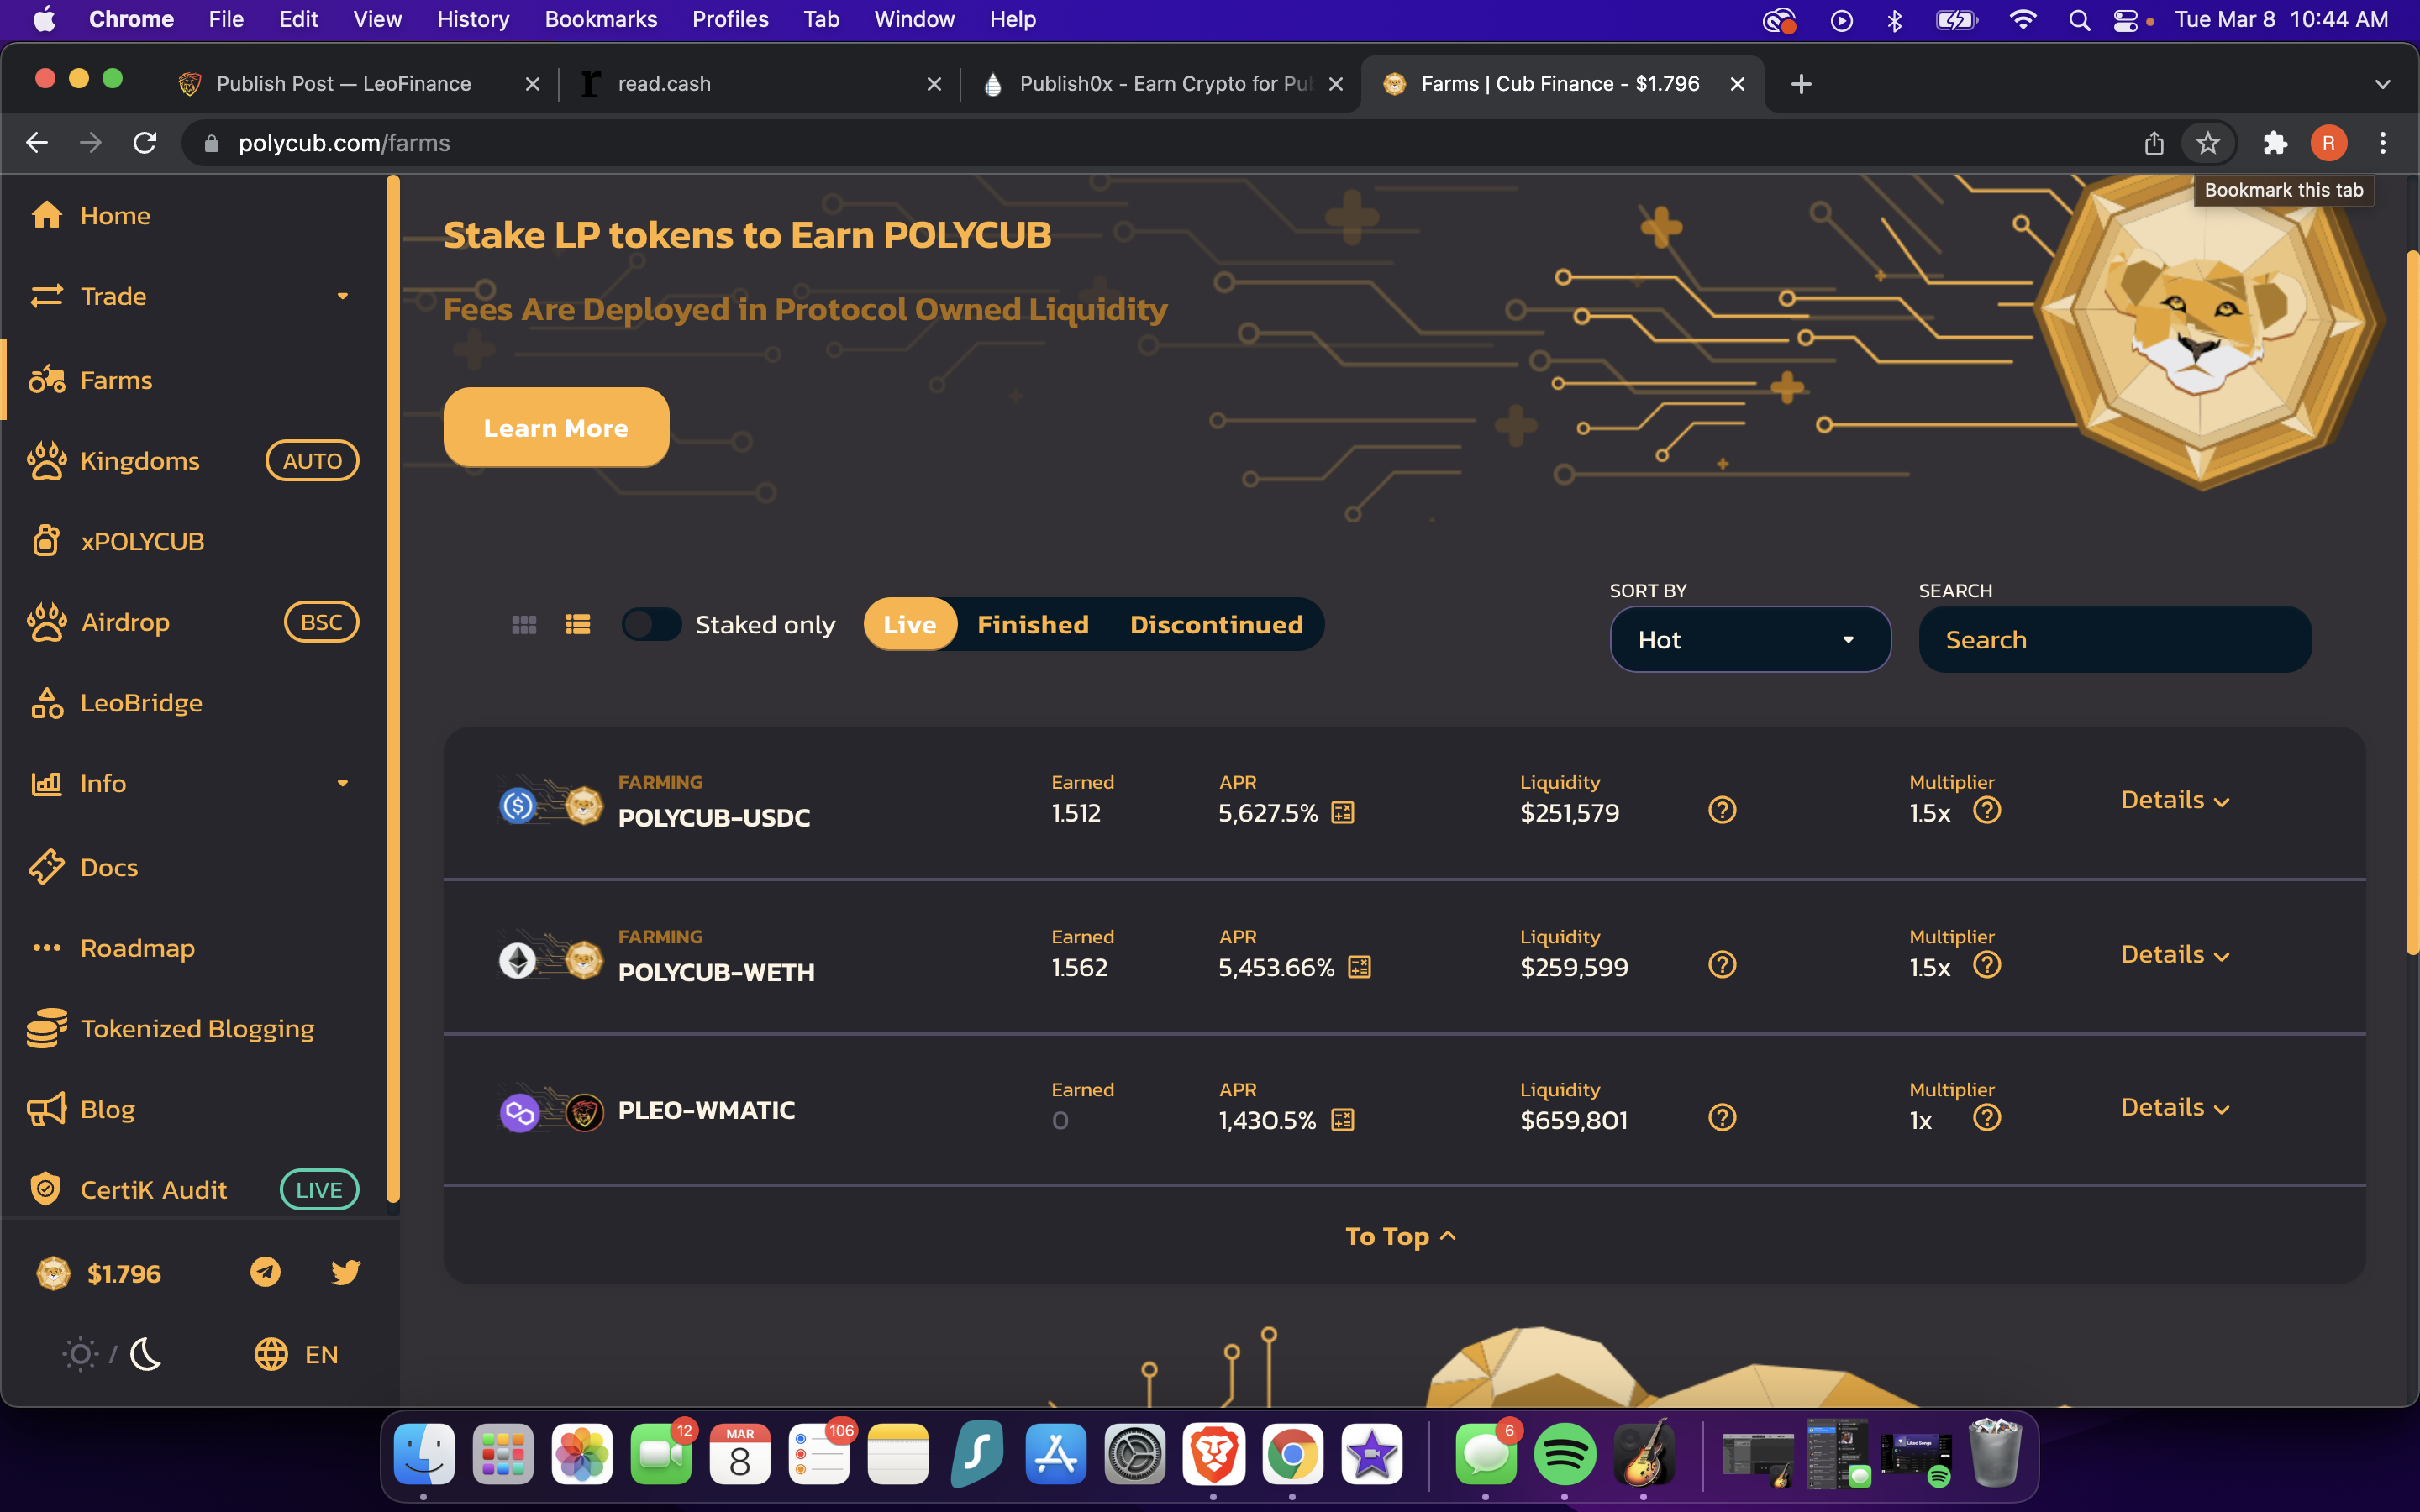Open the Twitter link icon in sidebar
The width and height of the screenshot is (2420, 1512).
point(345,1272)
